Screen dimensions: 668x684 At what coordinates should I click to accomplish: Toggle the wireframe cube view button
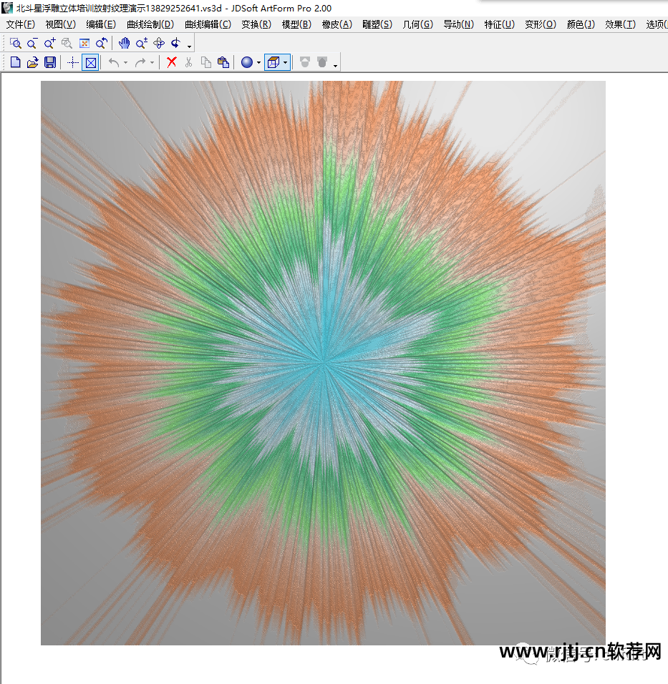click(x=272, y=63)
